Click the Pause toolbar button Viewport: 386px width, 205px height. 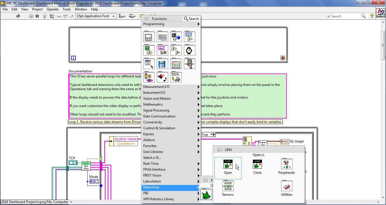click(37, 16)
